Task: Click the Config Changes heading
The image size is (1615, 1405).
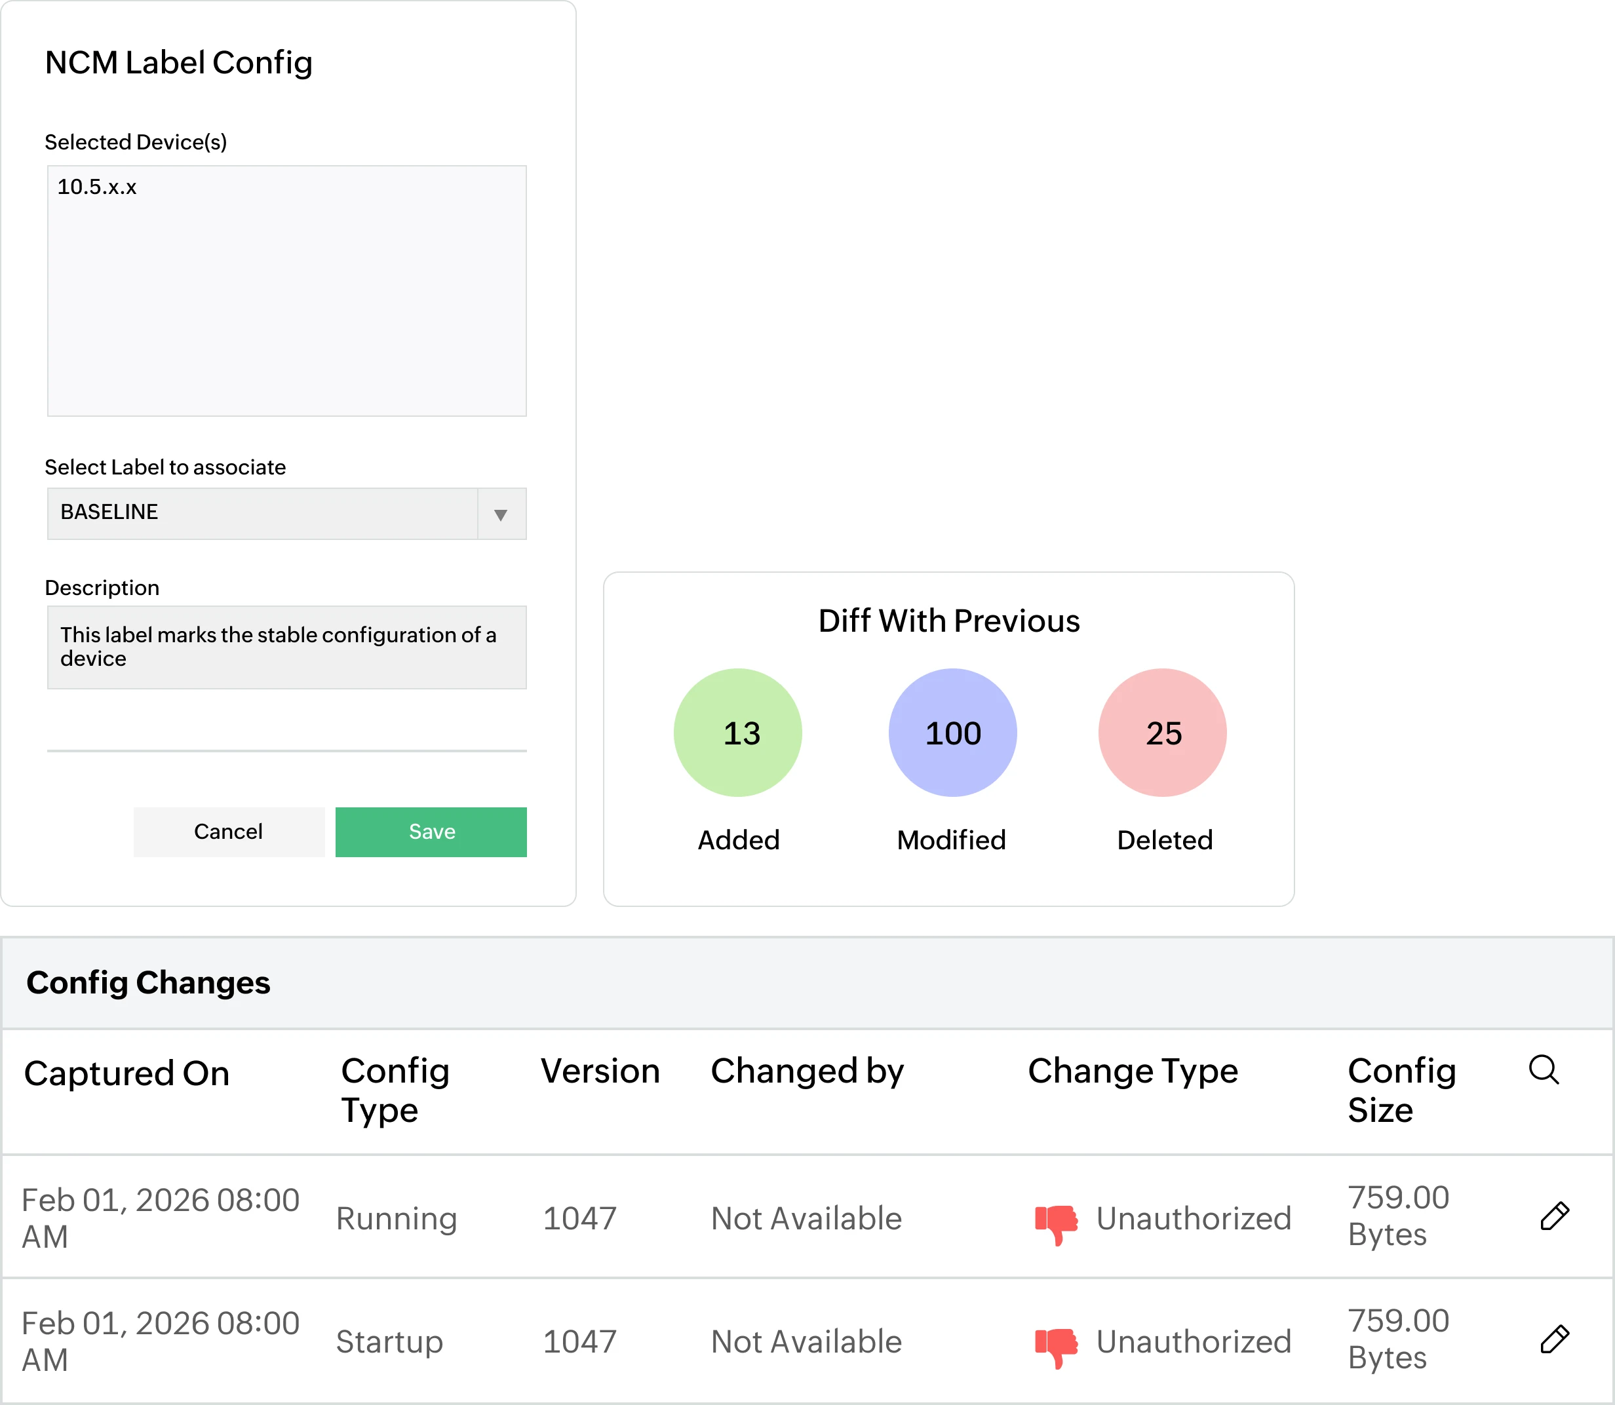Action: [x=149, y=982]
